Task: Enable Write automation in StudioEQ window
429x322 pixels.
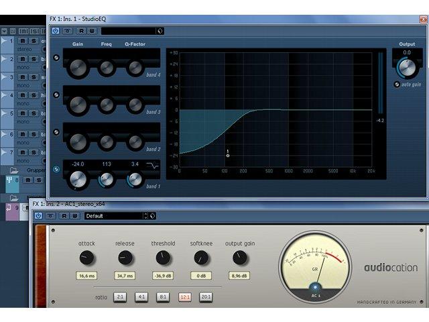Action: pos(92,31)
